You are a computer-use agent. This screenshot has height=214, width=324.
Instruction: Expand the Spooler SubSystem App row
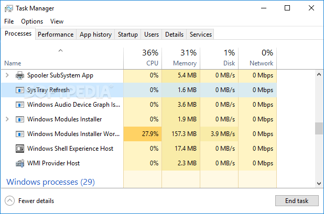tap(7, 75)
